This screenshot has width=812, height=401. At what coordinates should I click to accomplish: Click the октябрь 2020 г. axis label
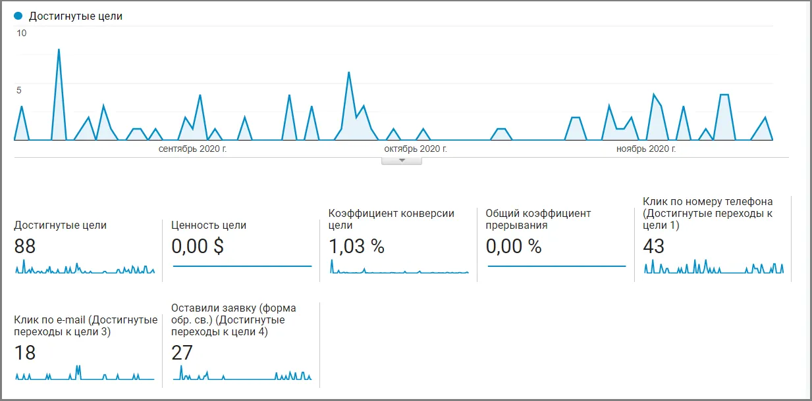coord(416,149)
